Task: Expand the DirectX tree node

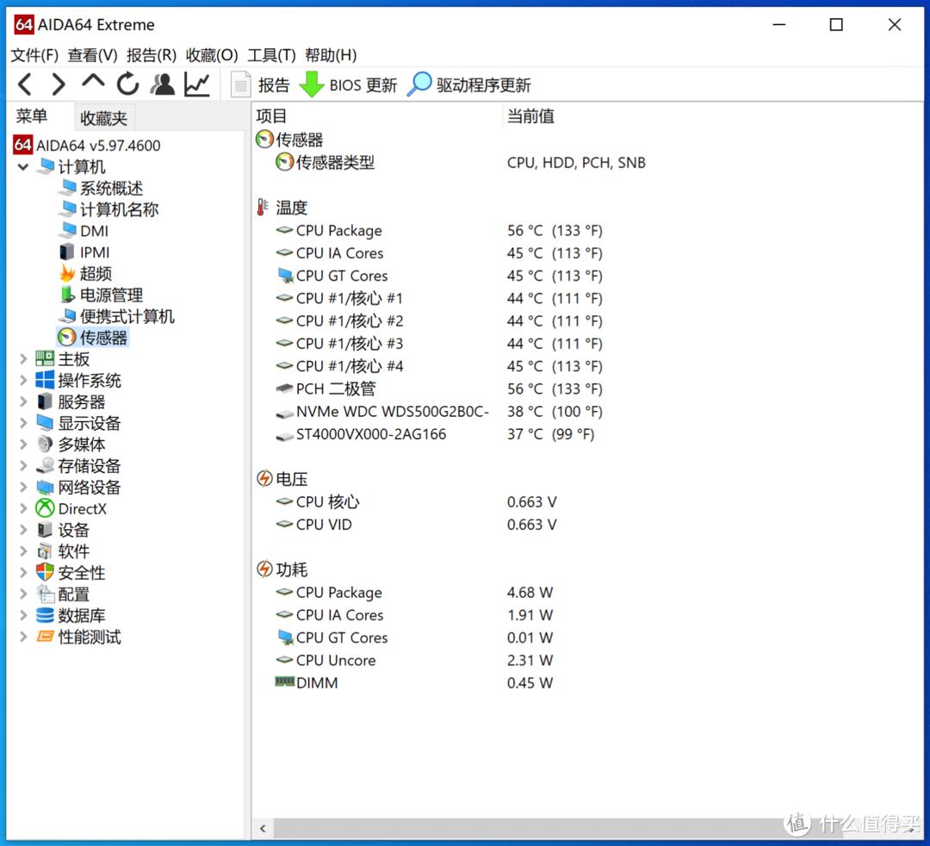Action: tap(23, 509)
